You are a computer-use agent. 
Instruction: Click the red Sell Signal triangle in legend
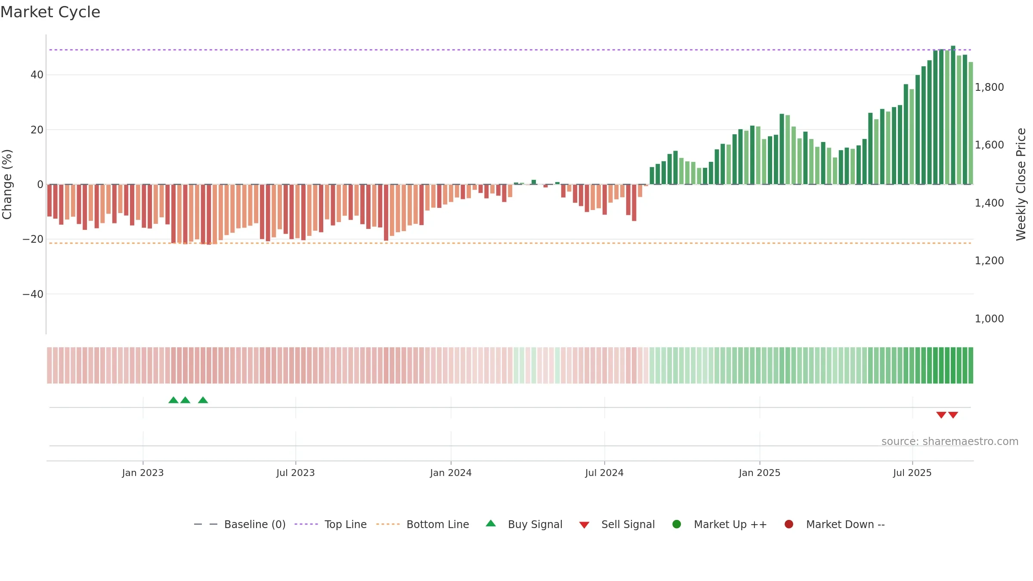(584, 525)
